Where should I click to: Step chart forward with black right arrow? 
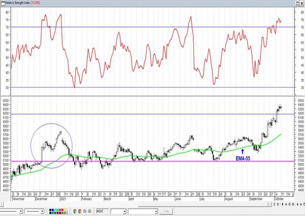[301, 204]
